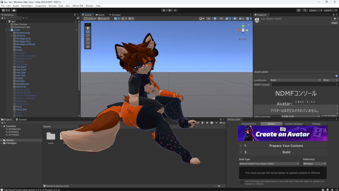The width and height of the screenshot is (339, 191).
Task: Select All Materials under Favorites
Action: pyautogui.click(x=14, y=129)
